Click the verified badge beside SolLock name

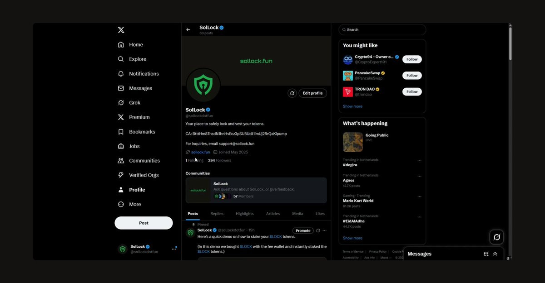pyautogui.click(x=208, y=110)
